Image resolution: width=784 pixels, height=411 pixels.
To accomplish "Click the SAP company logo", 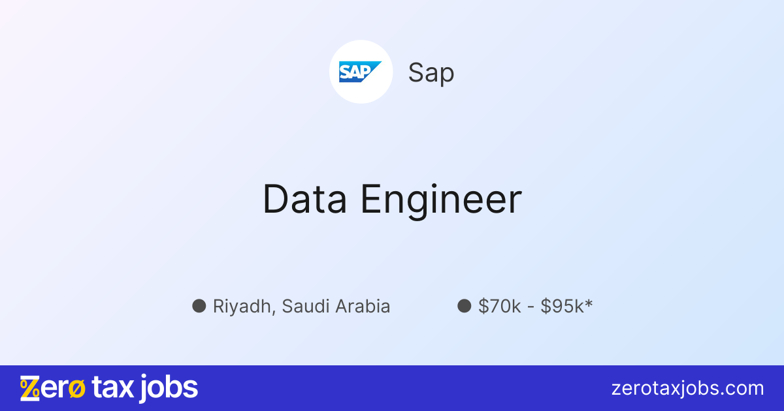I will pyautogui.click(x=361, y=72).
